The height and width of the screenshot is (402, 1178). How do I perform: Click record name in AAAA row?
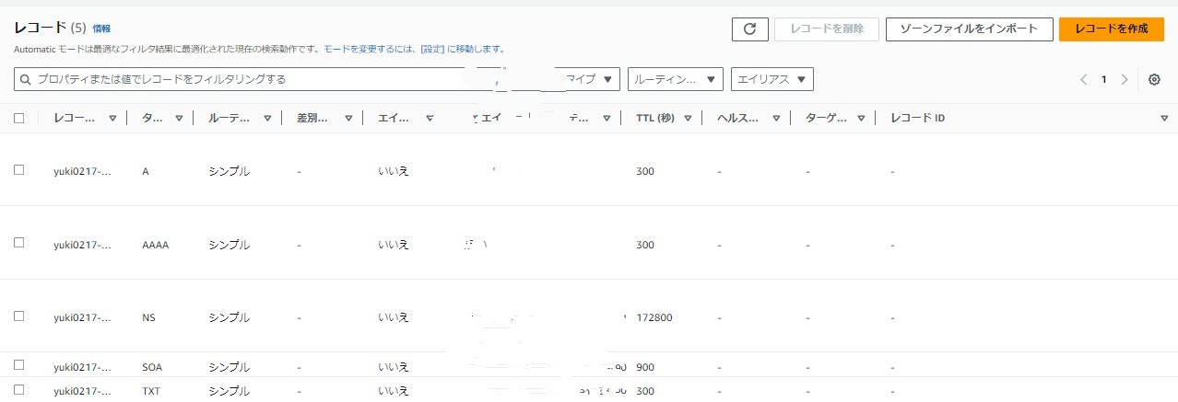(x=82, y=245)
